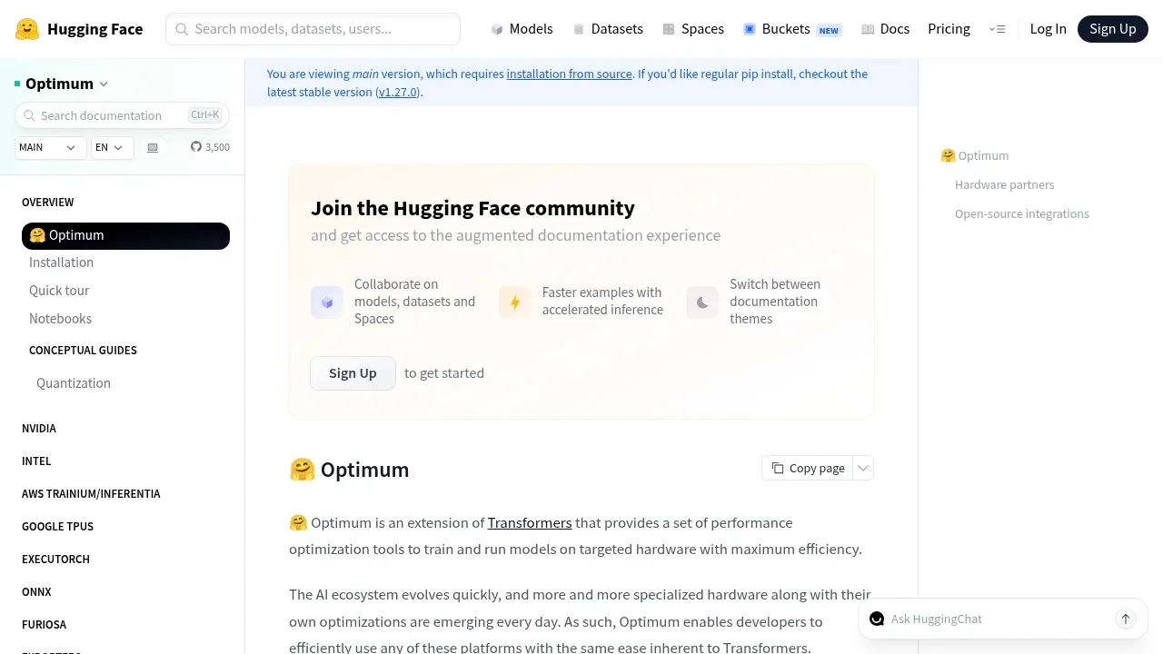This screenshot has width=1163, height=654.
Task: Click the Optimum page heading
Action: [x=349, y=470]
